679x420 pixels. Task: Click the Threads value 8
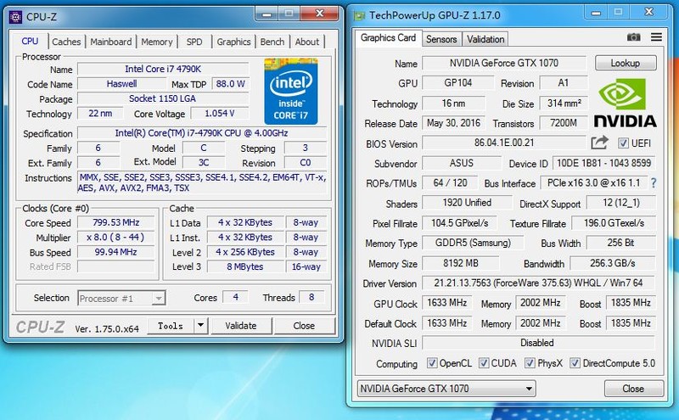click(x=311, y=297)
